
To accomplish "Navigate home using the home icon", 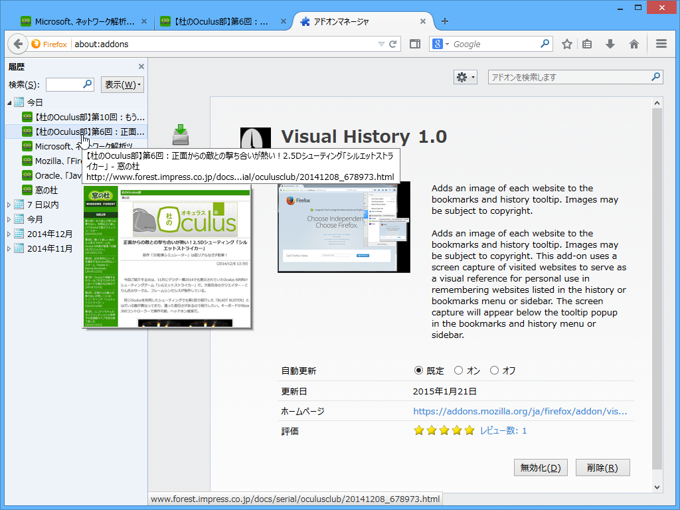I will coord(634,44).
